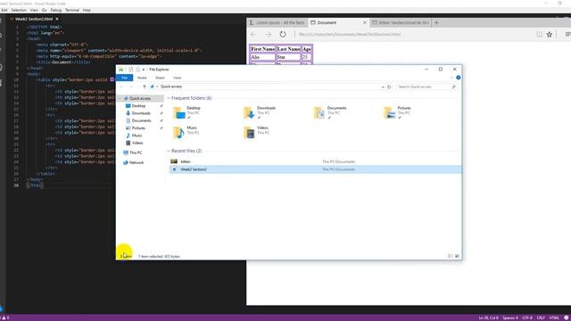Add page to favorites with star icon
This screenshot has width=571, height=321.
pos(550,34)
